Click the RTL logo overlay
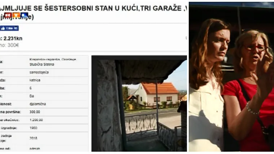274x154 pixels. pos(16,15)
